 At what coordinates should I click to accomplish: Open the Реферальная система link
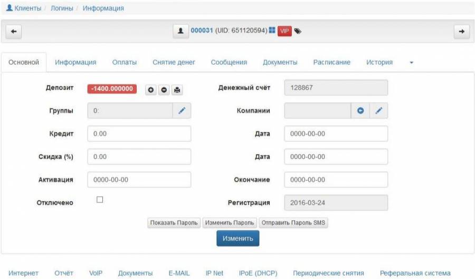pos(415,273)
